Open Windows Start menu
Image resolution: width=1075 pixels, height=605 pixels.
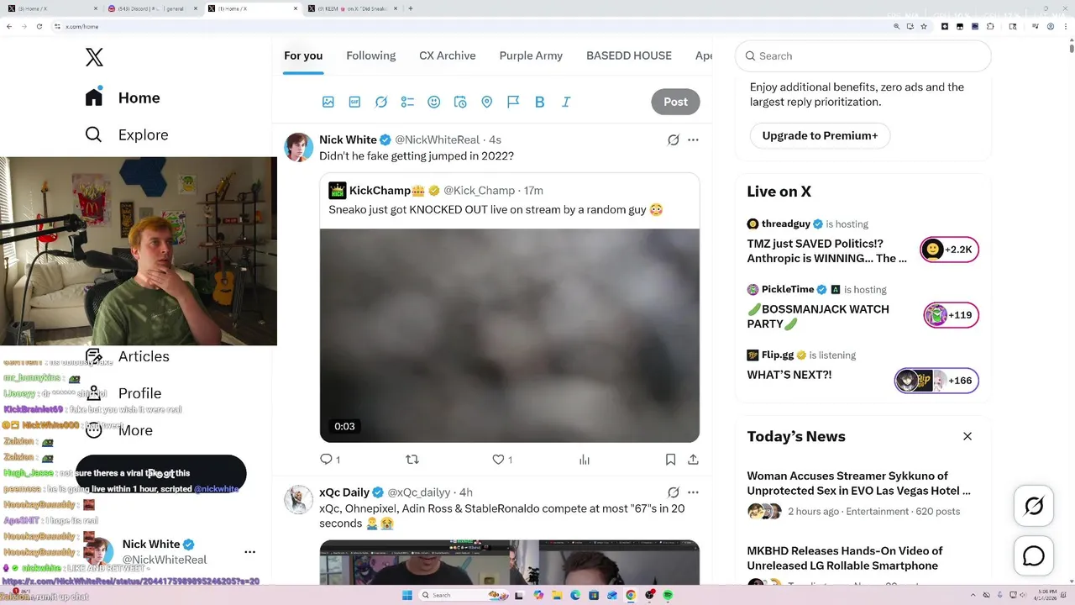tap(407, 595)
